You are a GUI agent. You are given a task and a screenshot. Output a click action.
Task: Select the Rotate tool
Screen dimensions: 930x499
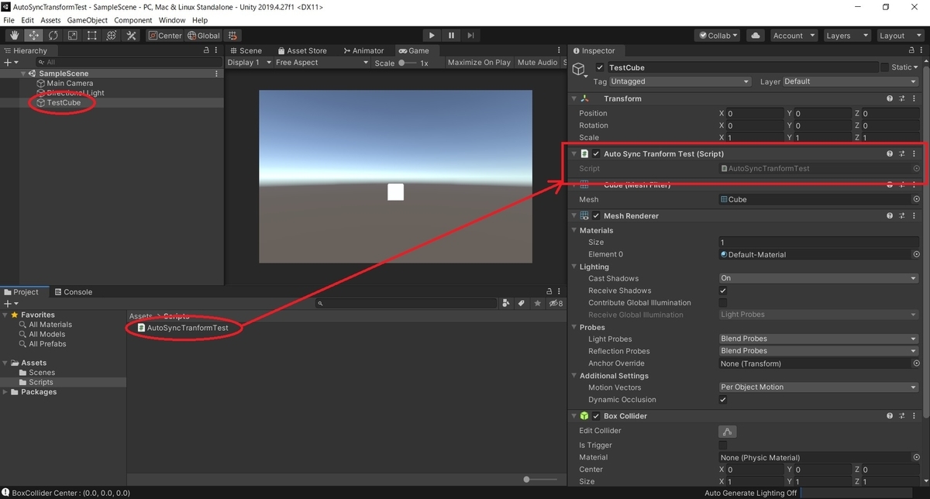(x=53, y=36)
